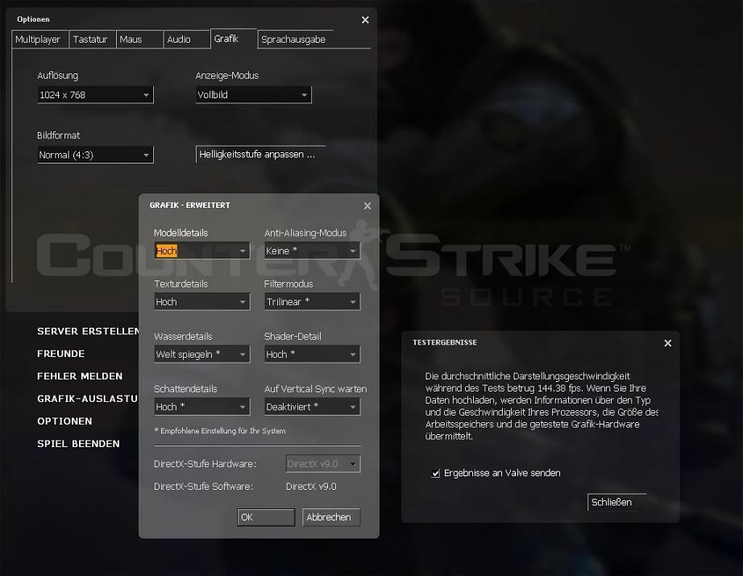Change the Anzeige-Modus dropdown
Viewport: 743px width, 576px height.
tap(254, 95)
